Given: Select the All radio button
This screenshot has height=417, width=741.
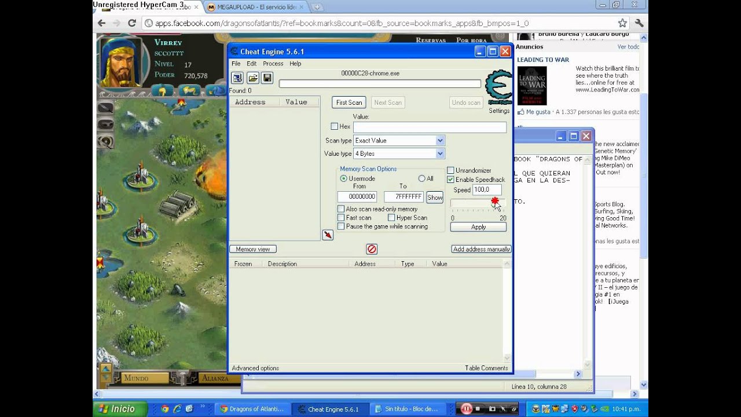Looking at the screenshot, I should coord(421,178).
